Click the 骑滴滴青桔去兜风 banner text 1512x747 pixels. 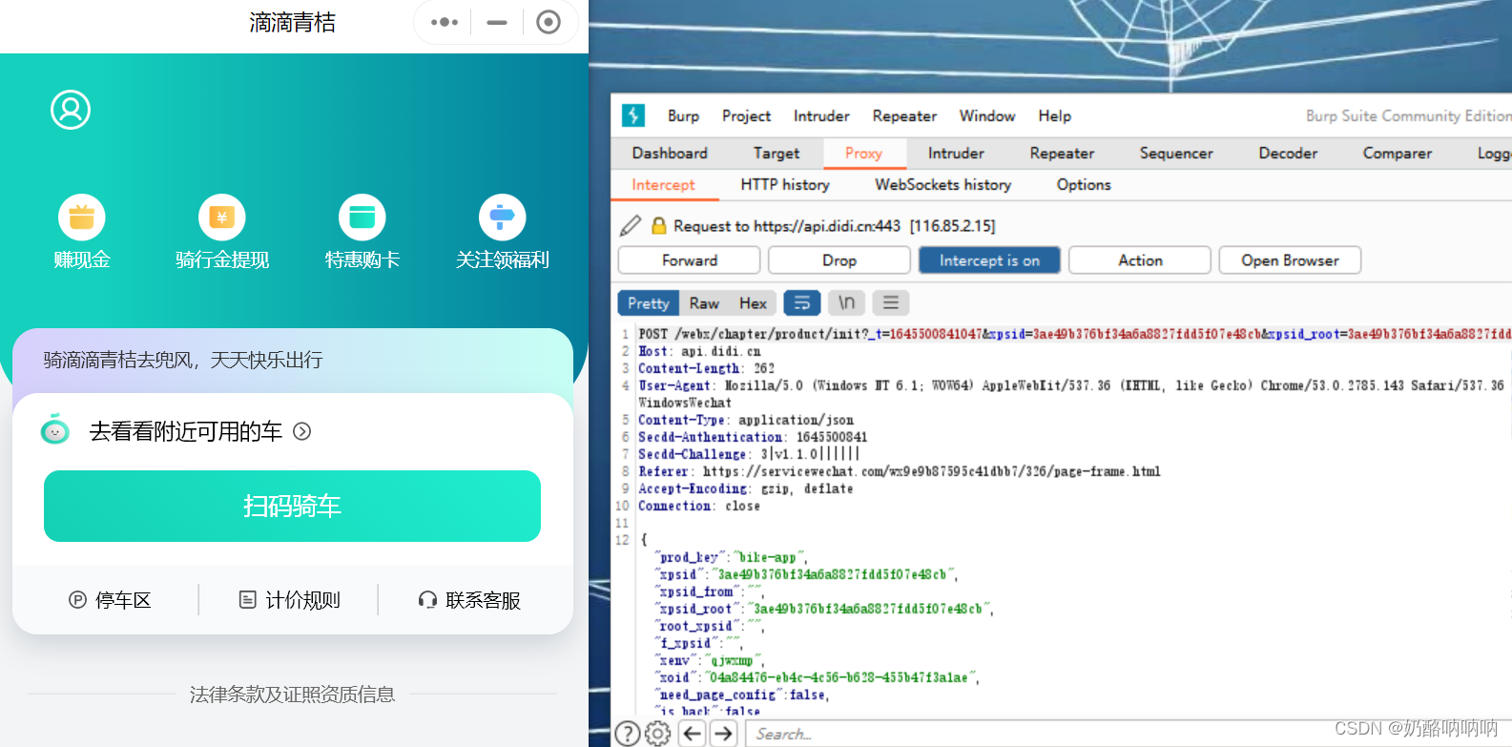coord(183,360)
